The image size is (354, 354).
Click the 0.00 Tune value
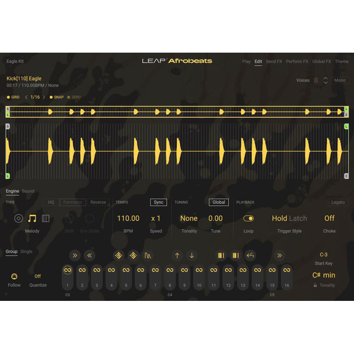215,218
